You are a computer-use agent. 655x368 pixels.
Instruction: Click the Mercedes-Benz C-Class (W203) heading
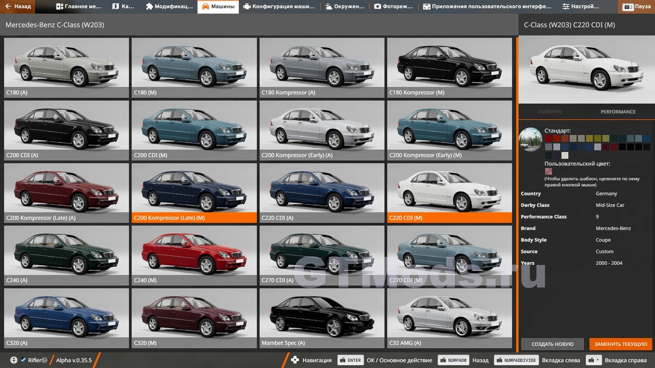55,25
